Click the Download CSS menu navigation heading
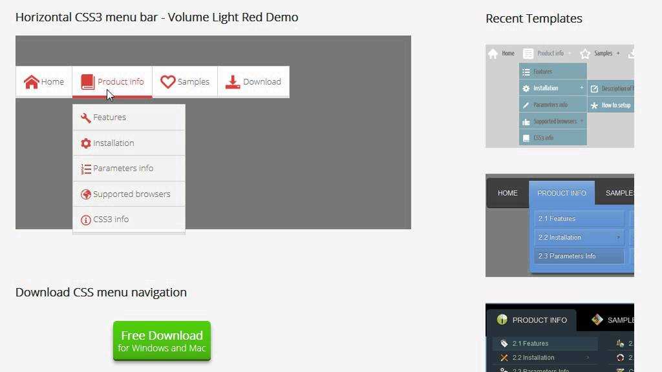The image size is (662, 372). 101,293
